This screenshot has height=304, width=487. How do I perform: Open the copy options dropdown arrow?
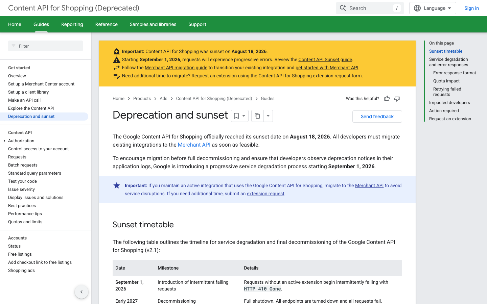tap(268, 116)
